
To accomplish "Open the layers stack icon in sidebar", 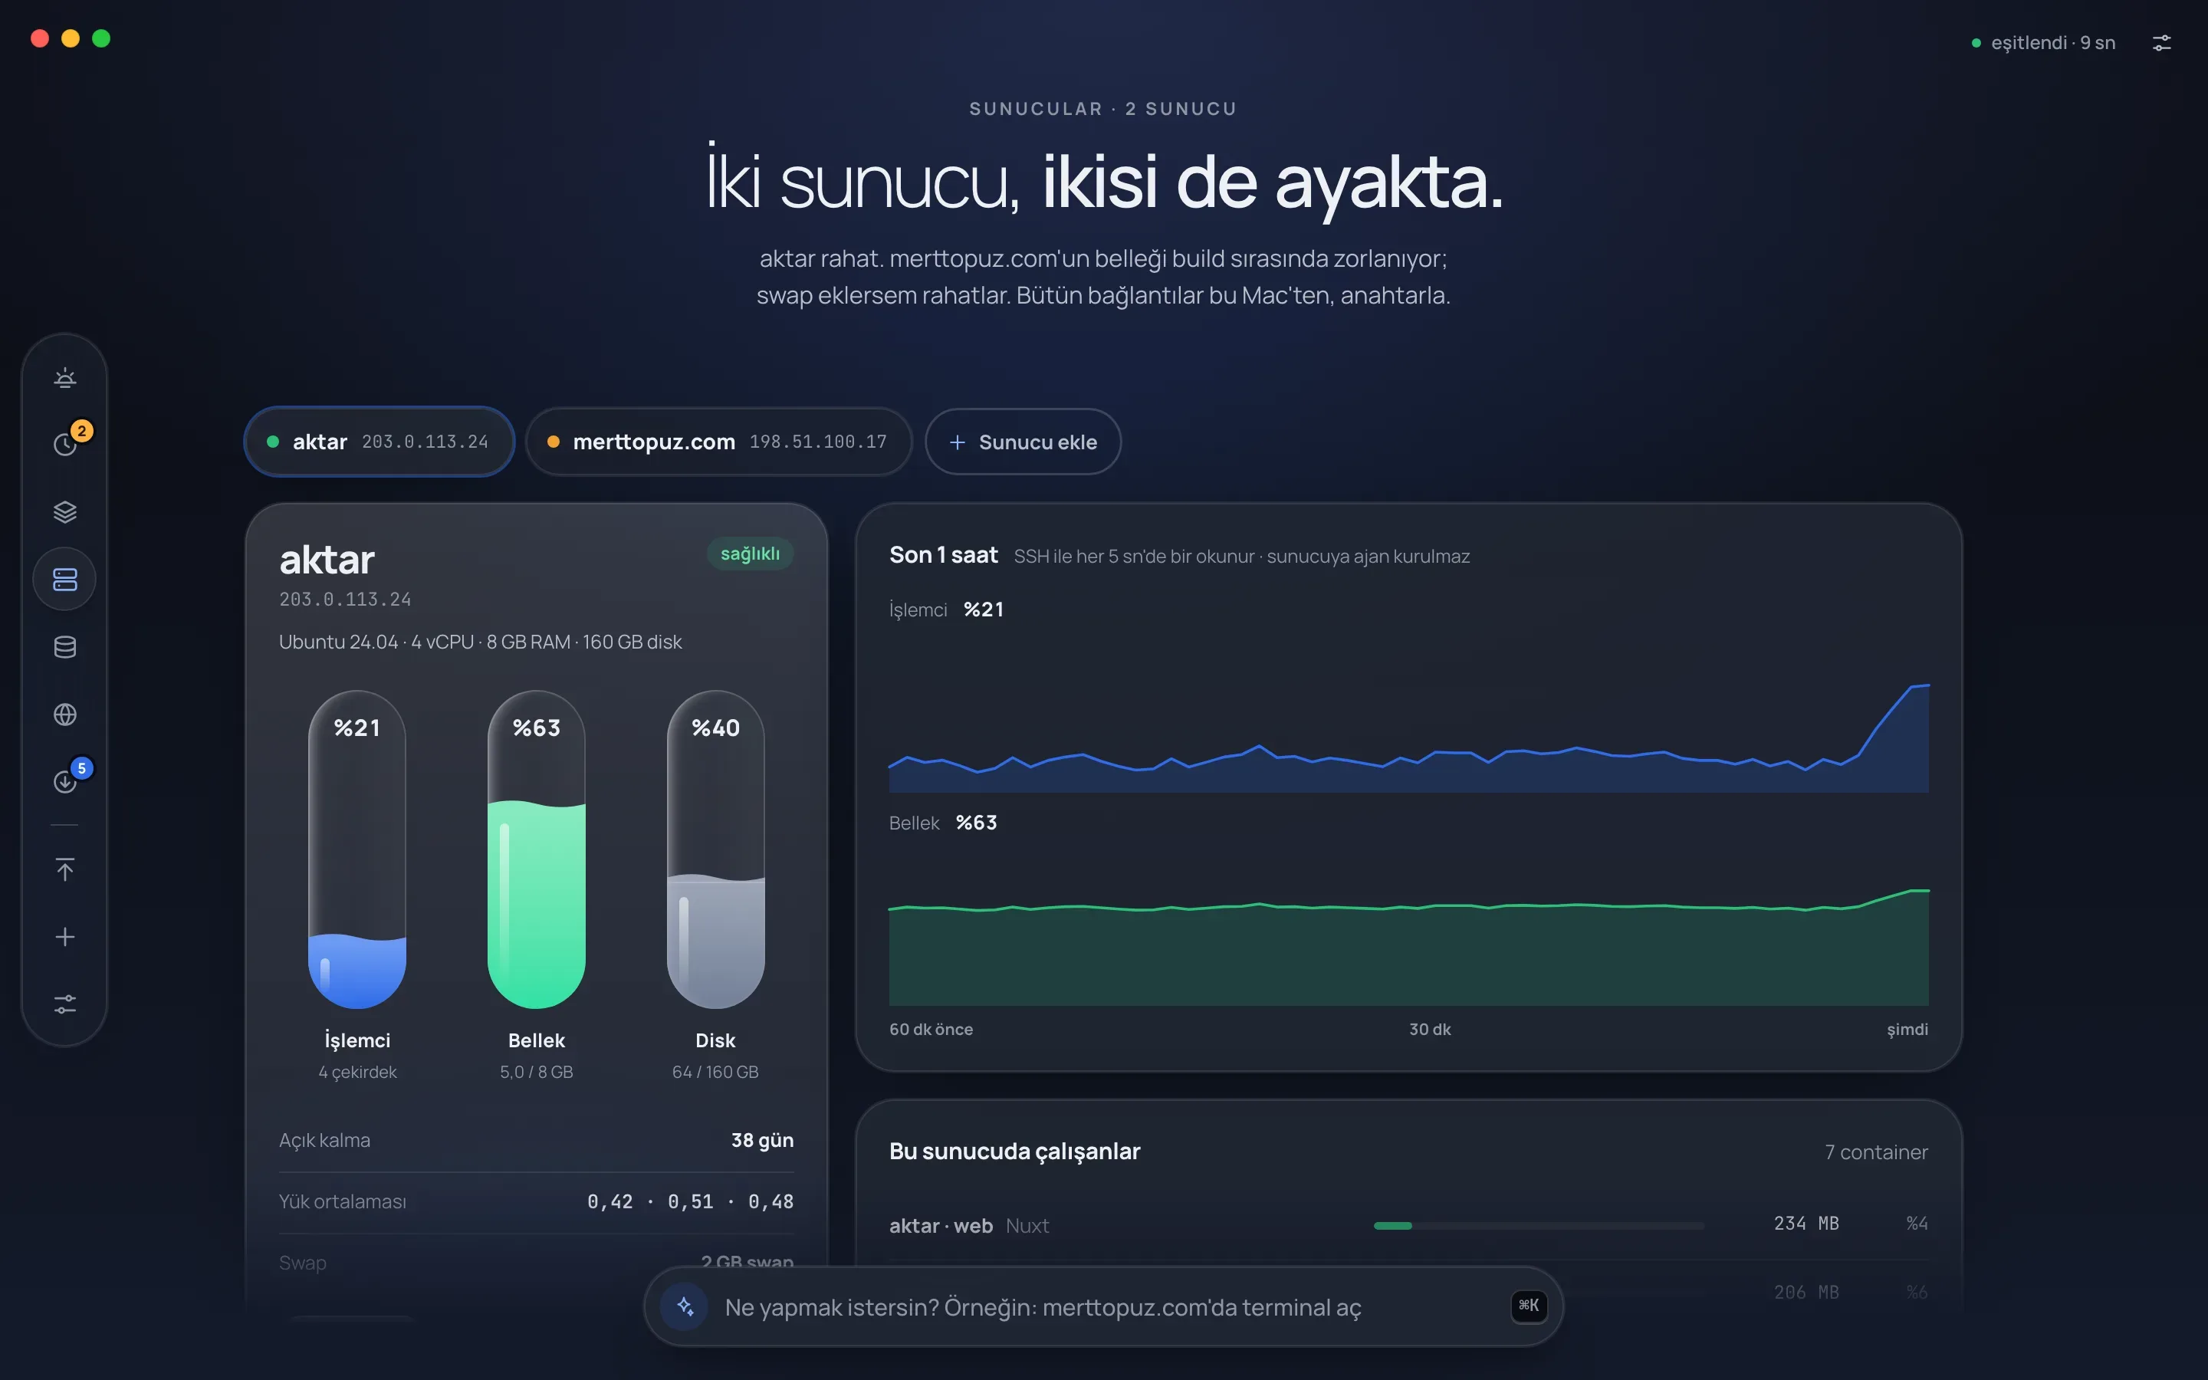I will pos(64,511).
